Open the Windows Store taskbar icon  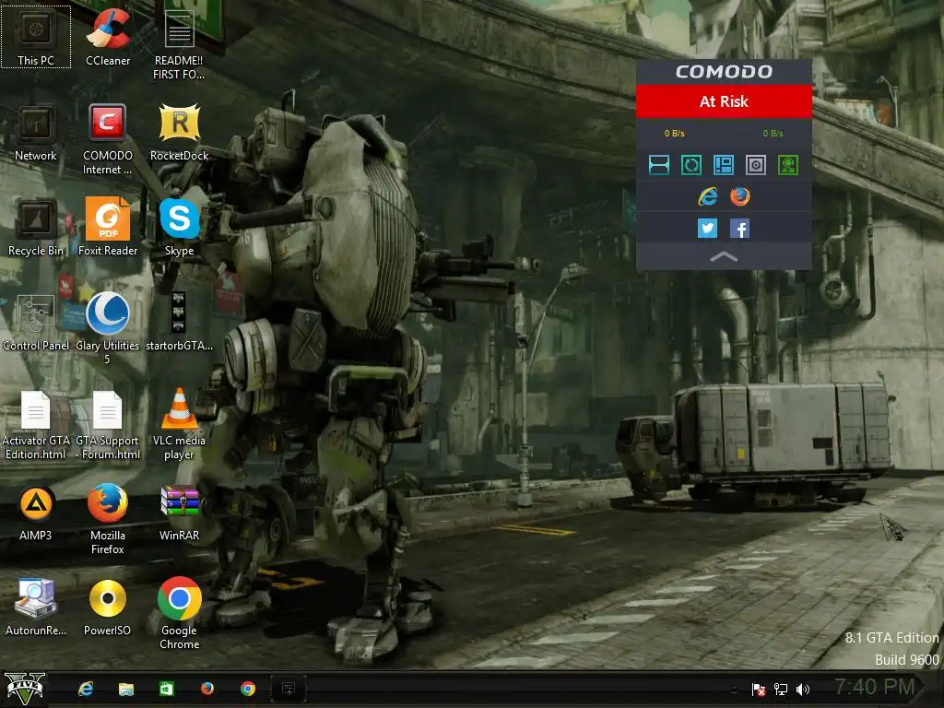[167, 689]
